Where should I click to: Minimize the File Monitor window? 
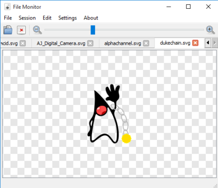[169, 7]
